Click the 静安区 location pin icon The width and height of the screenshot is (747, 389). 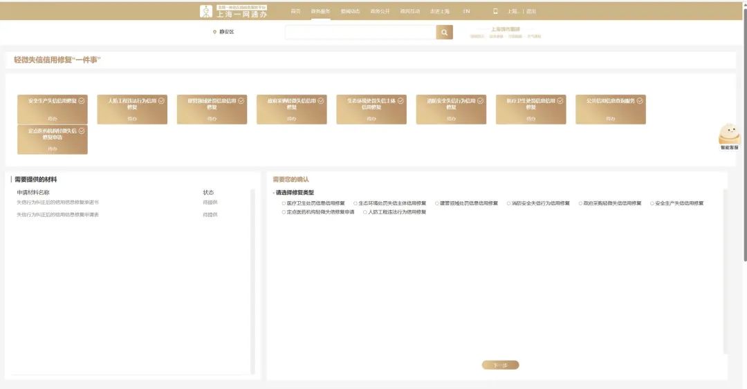(x=215, y=32)
